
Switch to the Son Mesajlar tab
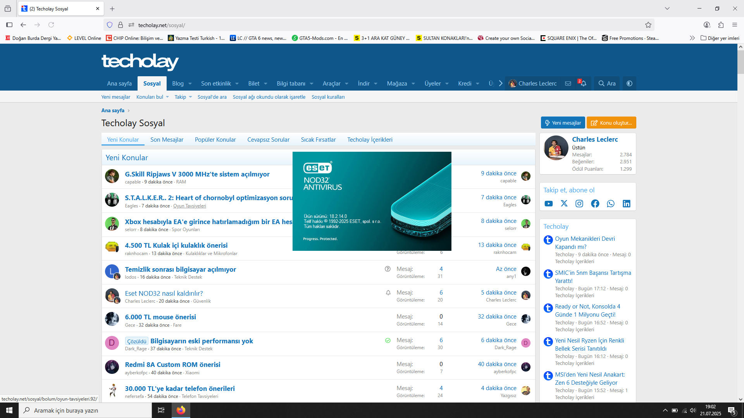(x=167, y=140)
